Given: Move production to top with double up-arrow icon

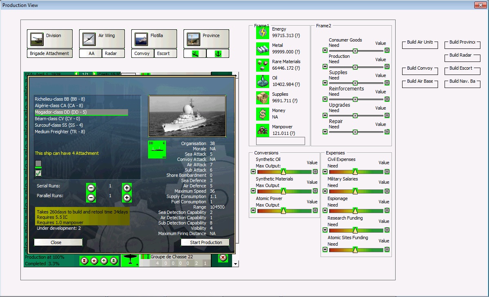Looking at the screenshot, I should coord(113,260).
